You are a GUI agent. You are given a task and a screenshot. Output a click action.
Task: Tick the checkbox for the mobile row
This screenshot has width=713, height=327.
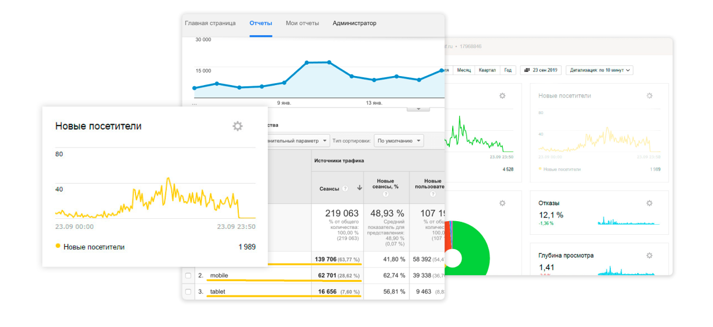pos(188,276)
